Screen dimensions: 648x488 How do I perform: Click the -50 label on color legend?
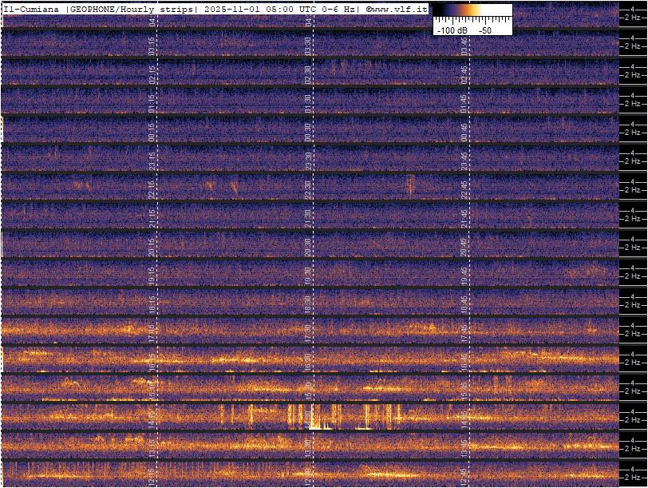click(x=484, y=30)
